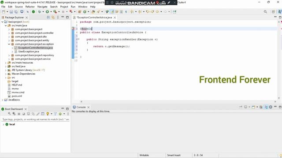Click the Save All toolbar icon

[16, 12]
